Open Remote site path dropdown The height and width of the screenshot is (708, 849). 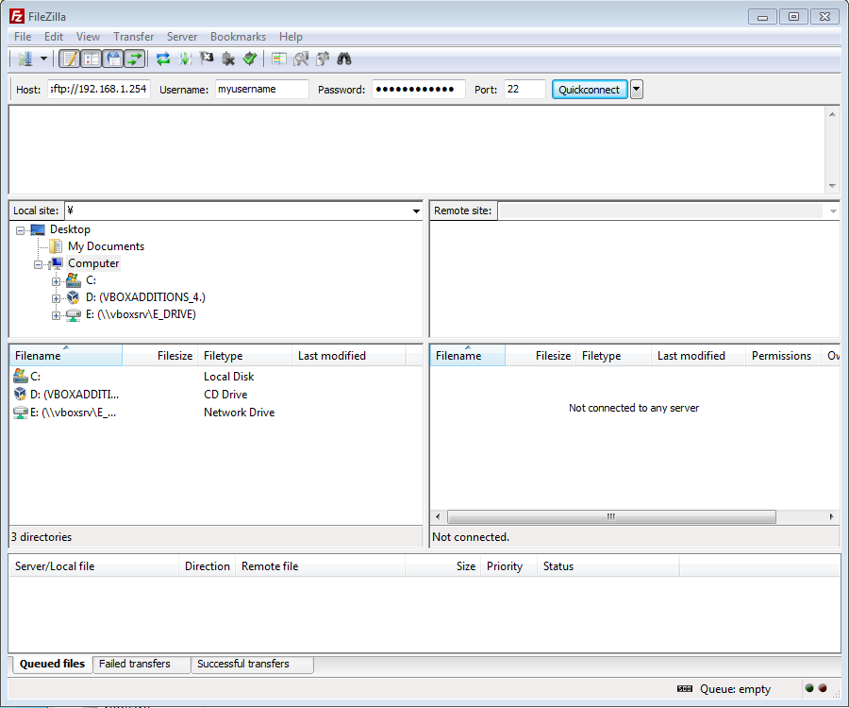[833, 211]
